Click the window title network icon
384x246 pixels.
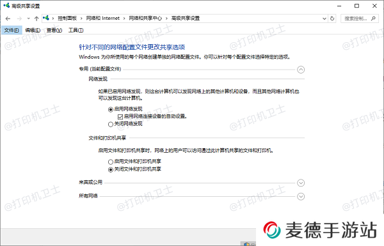[6, 5]
